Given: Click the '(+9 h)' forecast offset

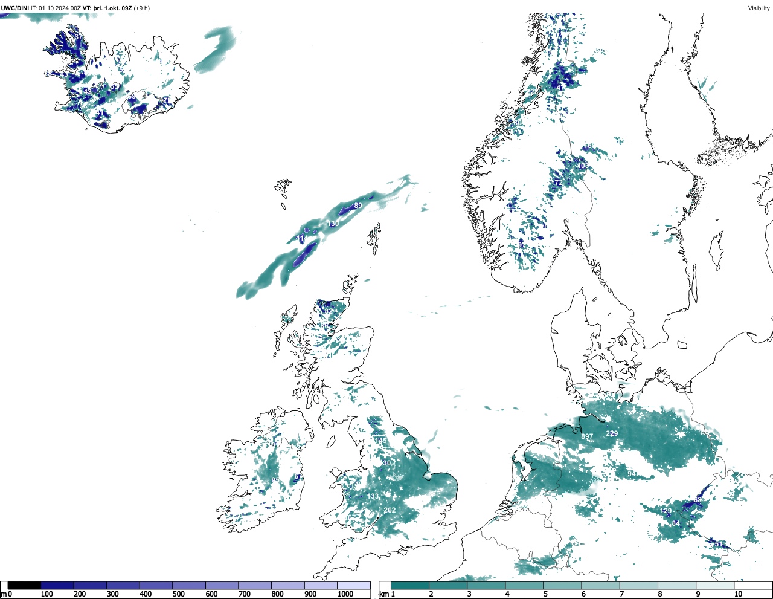Looking at the screenshot, I should [x=142, y=8].
